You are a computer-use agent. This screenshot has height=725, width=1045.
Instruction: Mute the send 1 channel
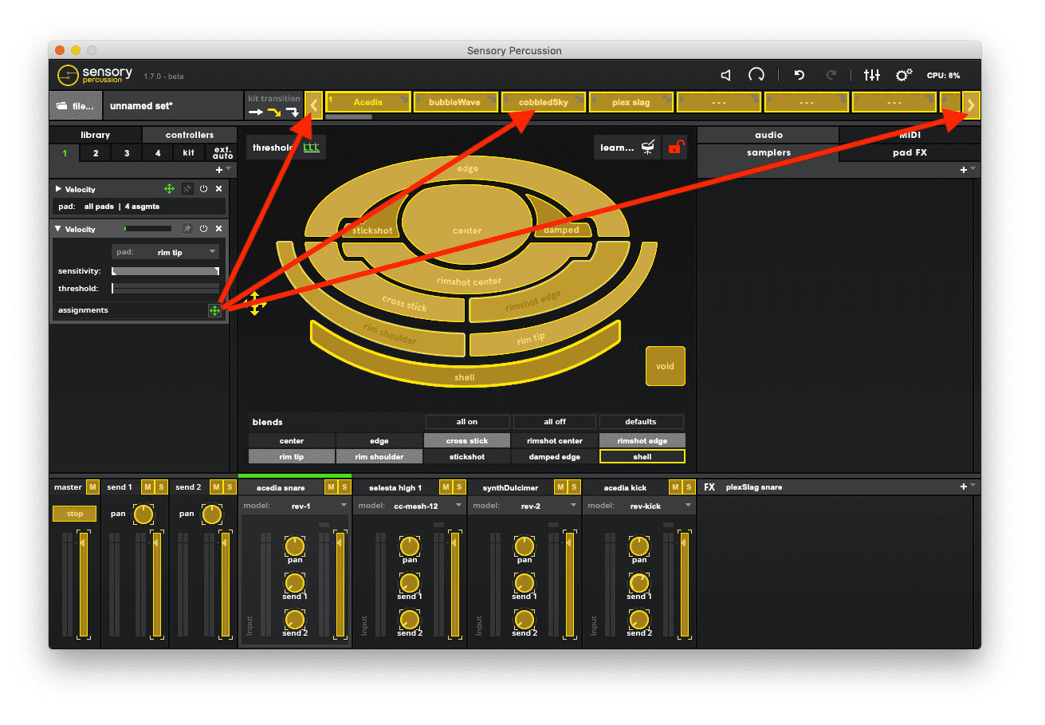[x=147, y=487]
